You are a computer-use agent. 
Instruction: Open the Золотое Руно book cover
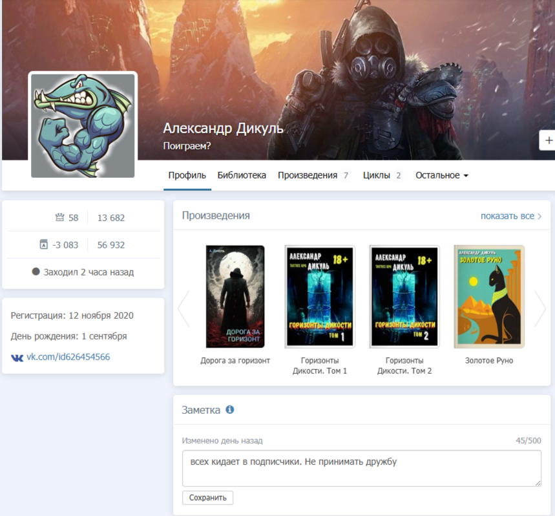click(x=489, y=296)
